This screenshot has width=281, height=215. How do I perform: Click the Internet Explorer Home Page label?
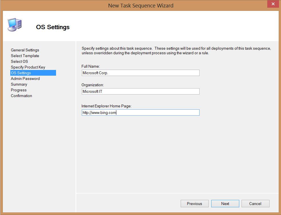point(106,106)
